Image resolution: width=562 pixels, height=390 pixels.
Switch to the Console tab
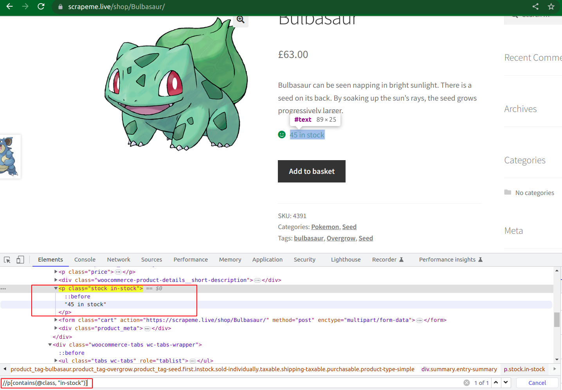[85, 259]
